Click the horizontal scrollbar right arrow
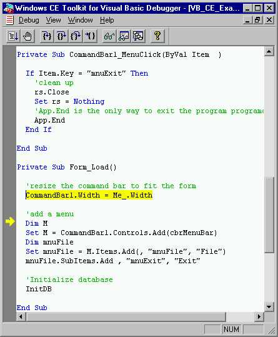278x337 pixels. click(259, 316)
